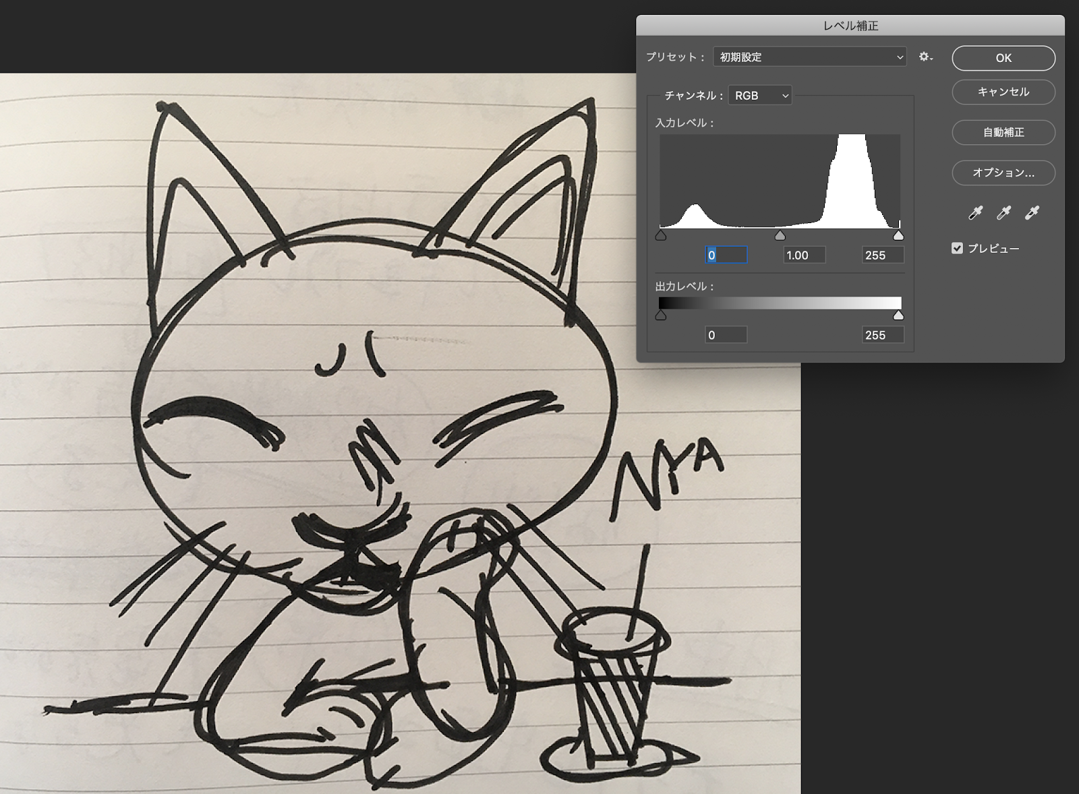1079x794 pixels.
Task: Select the white point eyedropper
Action: [x=1032, y=213]
